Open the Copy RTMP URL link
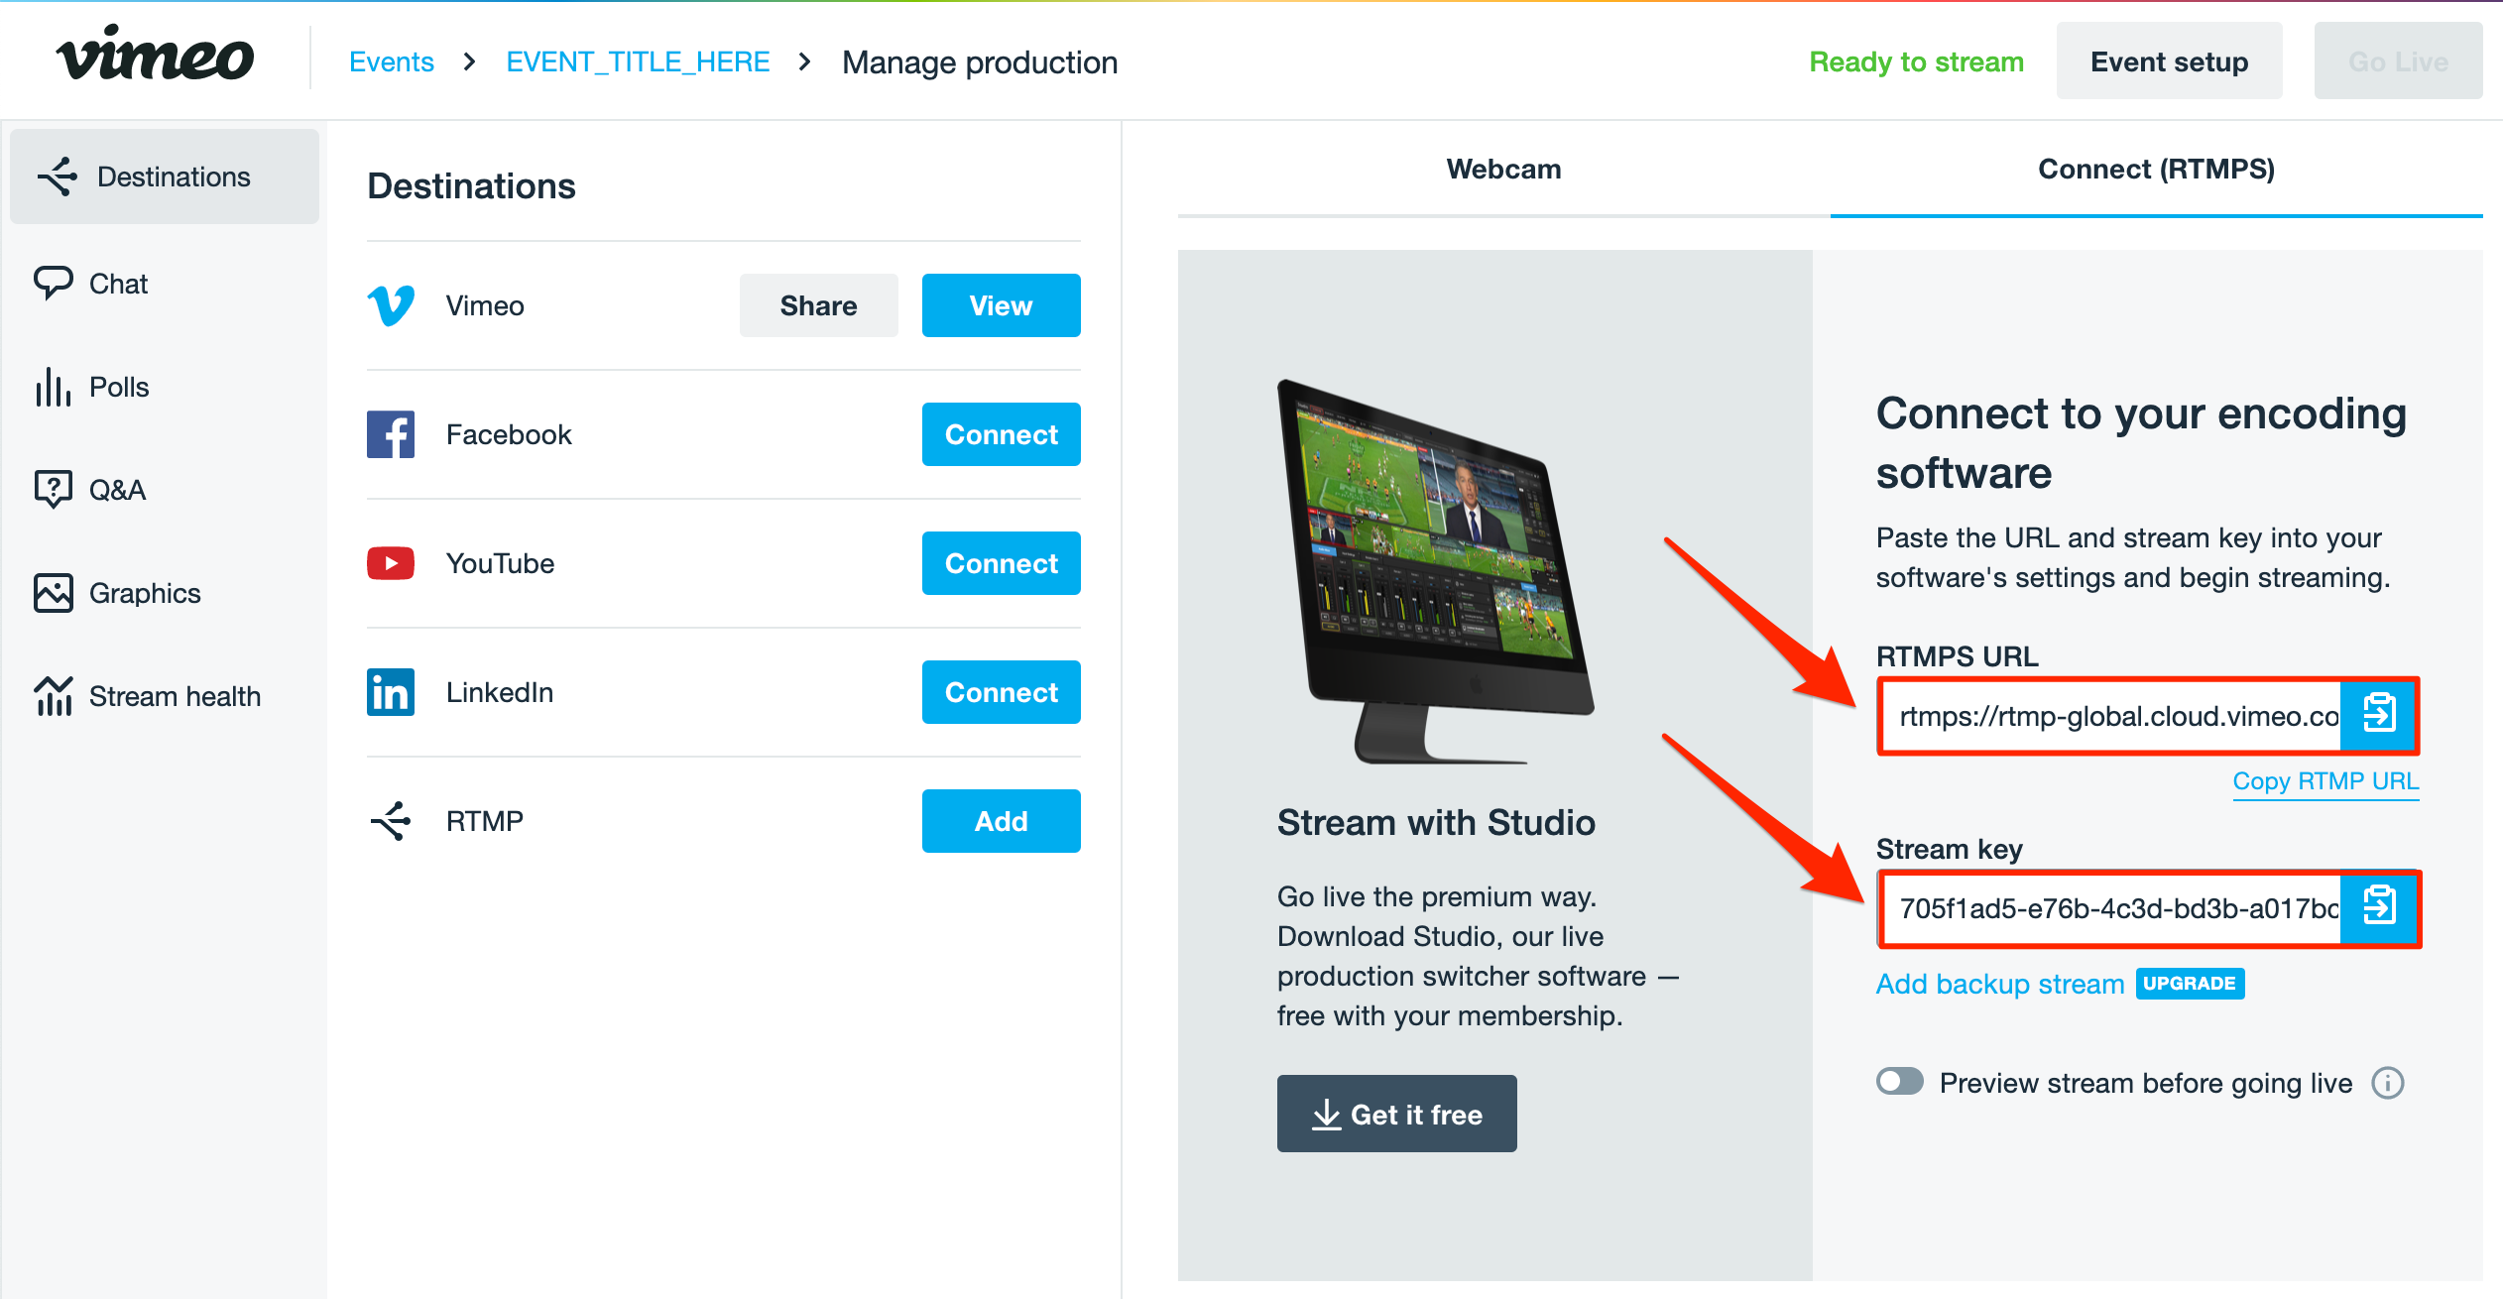 pos(2325,781)
